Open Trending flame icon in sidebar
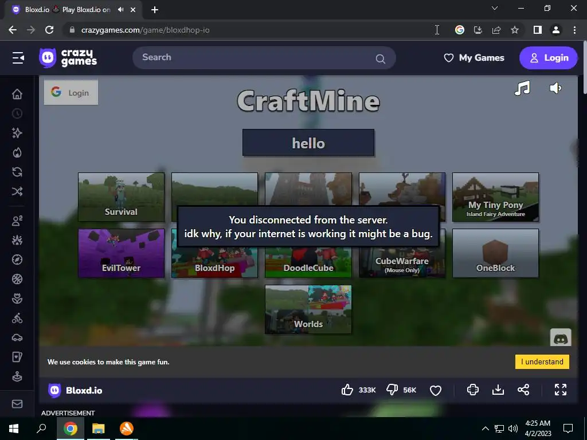 click(x=17, y=152)
